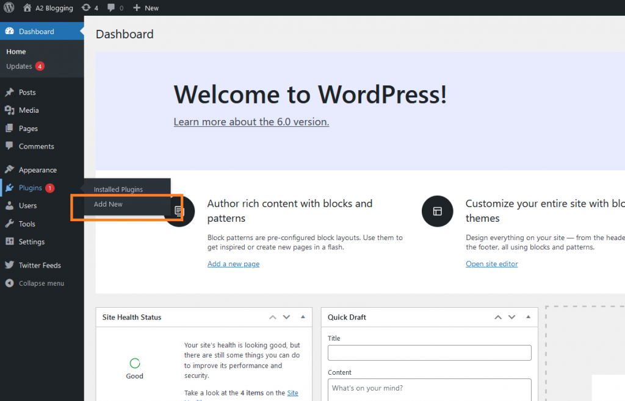Click the Twitter Feeds bird icon
This screenshot has width=625, height=401.
tap(9, 265)
